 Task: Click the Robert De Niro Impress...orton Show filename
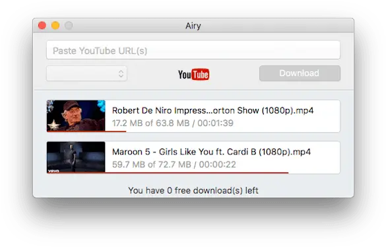(x=212, y=110)
